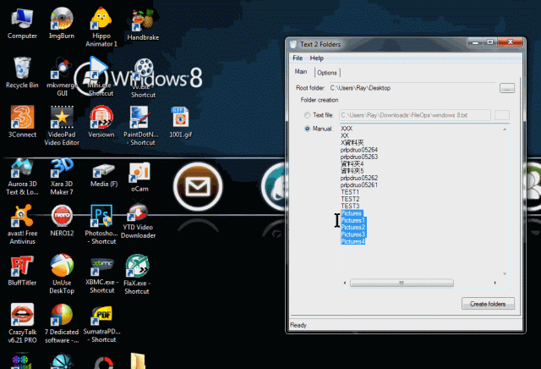The width and height of the screenshot is (541, 369).
Task: Close the Text 2 Folders window
Action: (510, 42)
